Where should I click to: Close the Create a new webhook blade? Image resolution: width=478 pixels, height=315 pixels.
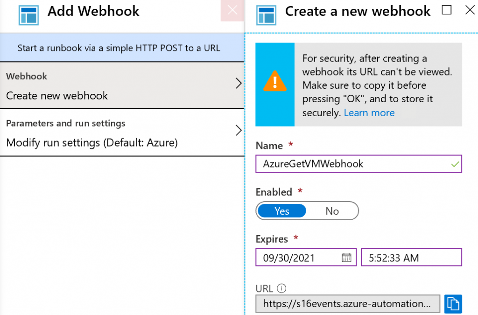[x=470, y=10]
